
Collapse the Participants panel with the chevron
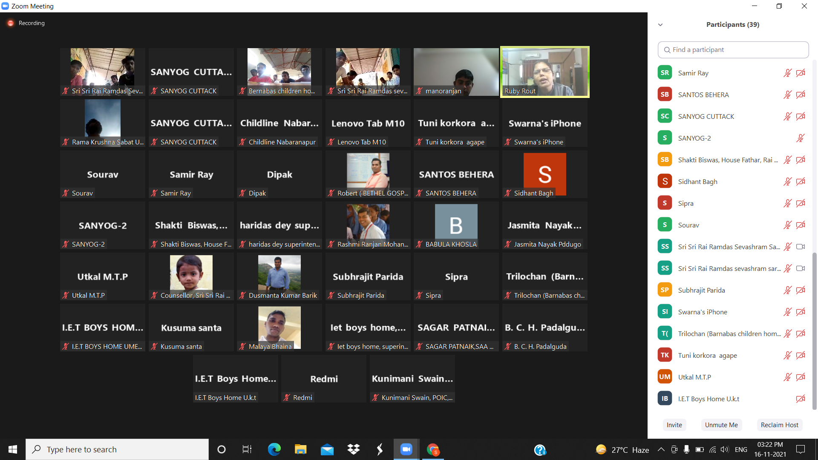[x=660, y=25]
